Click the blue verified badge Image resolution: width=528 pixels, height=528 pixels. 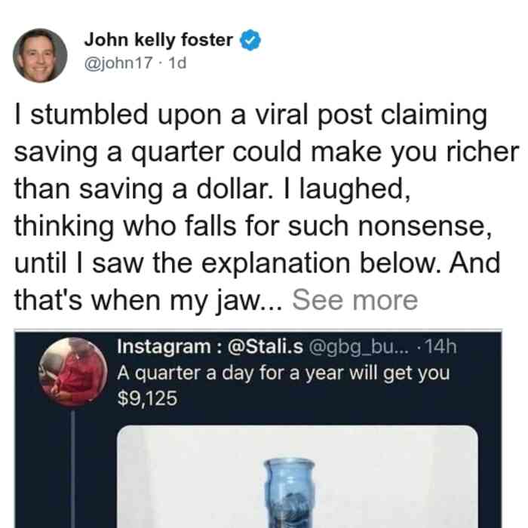250,40
